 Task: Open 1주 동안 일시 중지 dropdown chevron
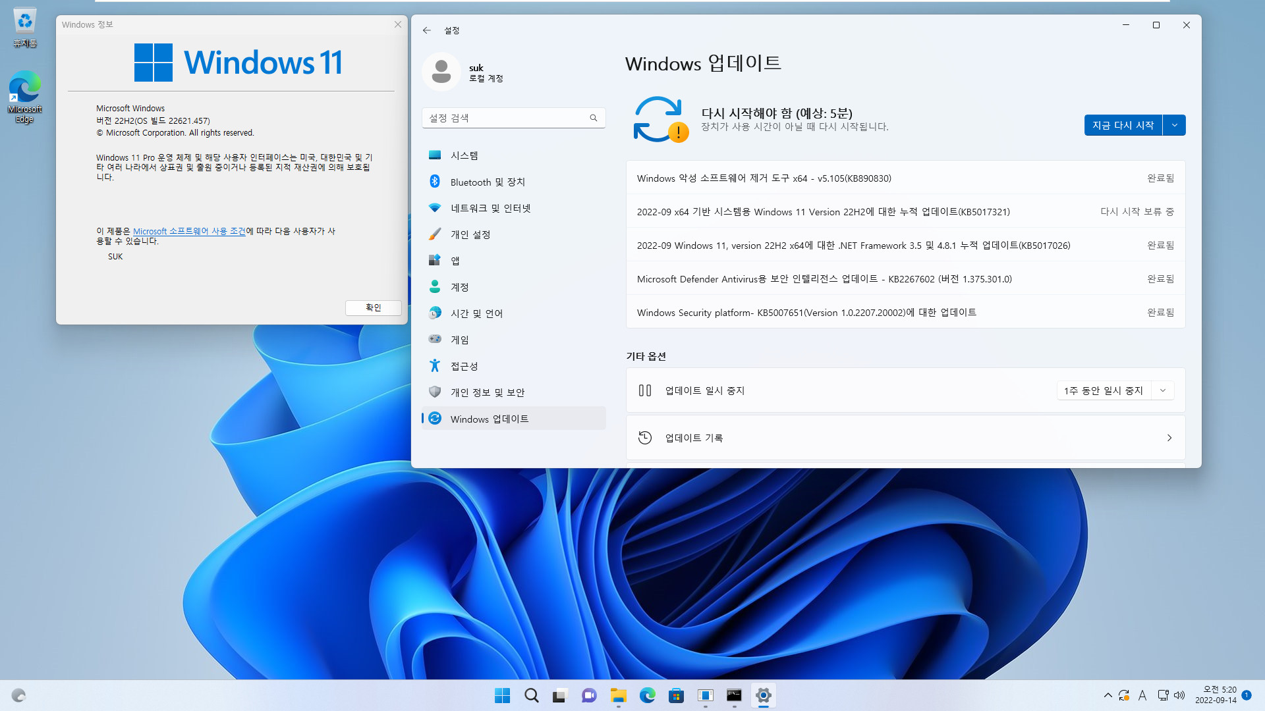pyautogui.click(x=1163, y=390)
